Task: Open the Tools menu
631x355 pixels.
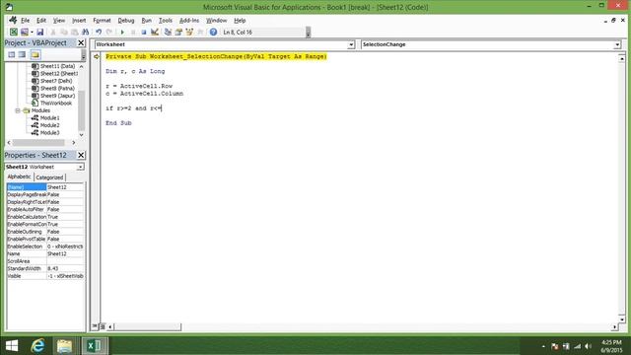Action: click(x=166, y=20)
